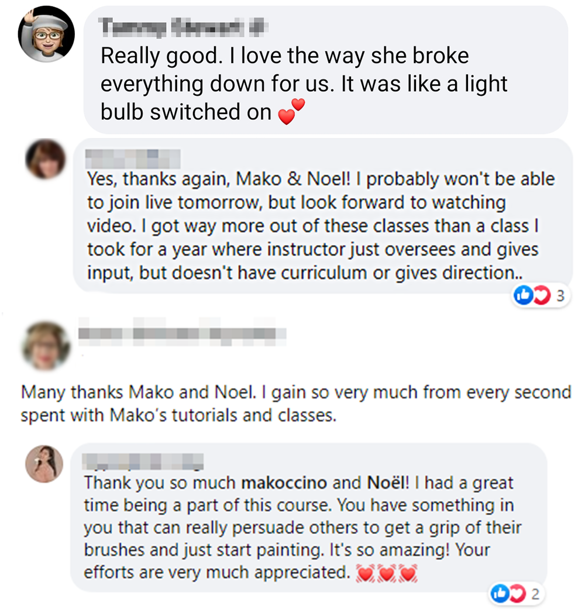Viewport: 585px width, 610px height.
Task: View reactions list via the count 2
Action: (x=535, y=595)
